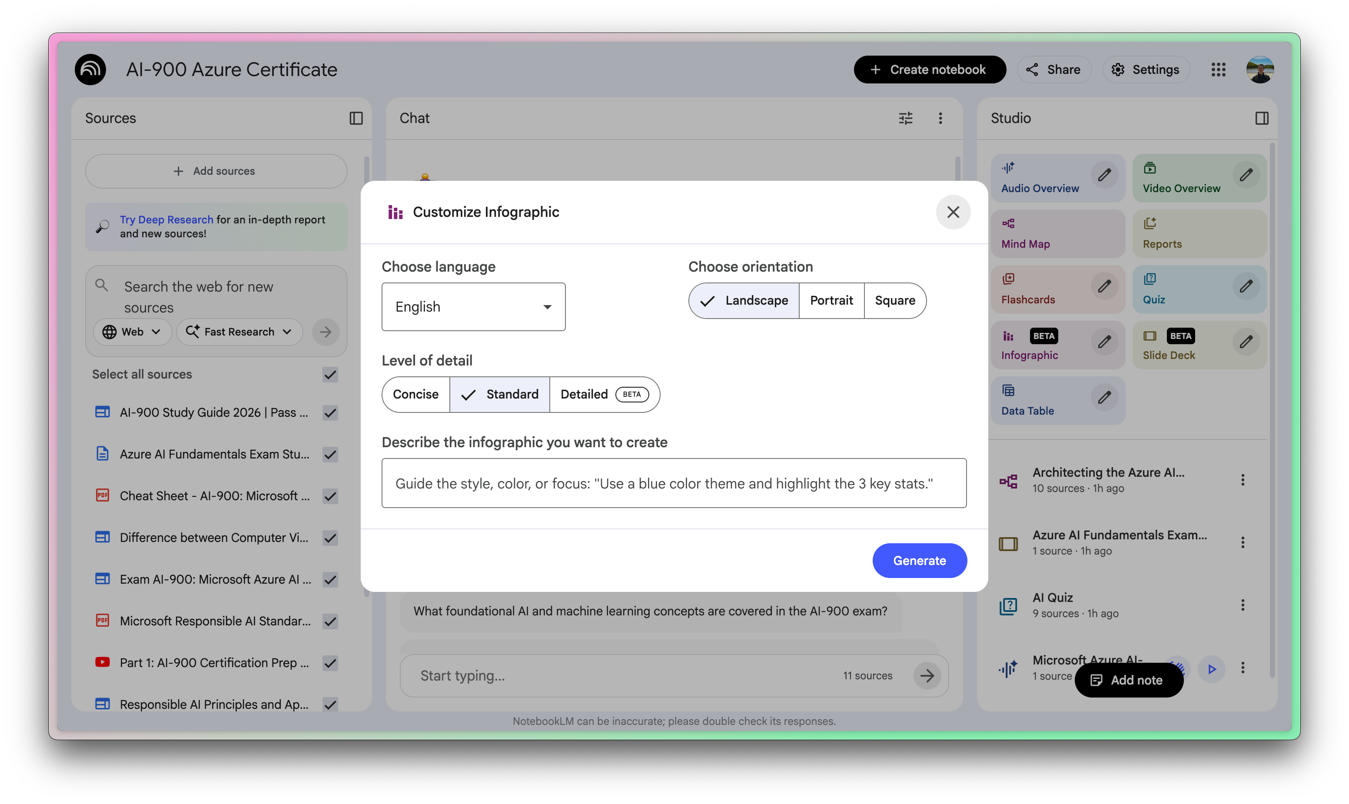
Task: Edit Audio Overview with pencil icon
Action: tap(1104, 176)
